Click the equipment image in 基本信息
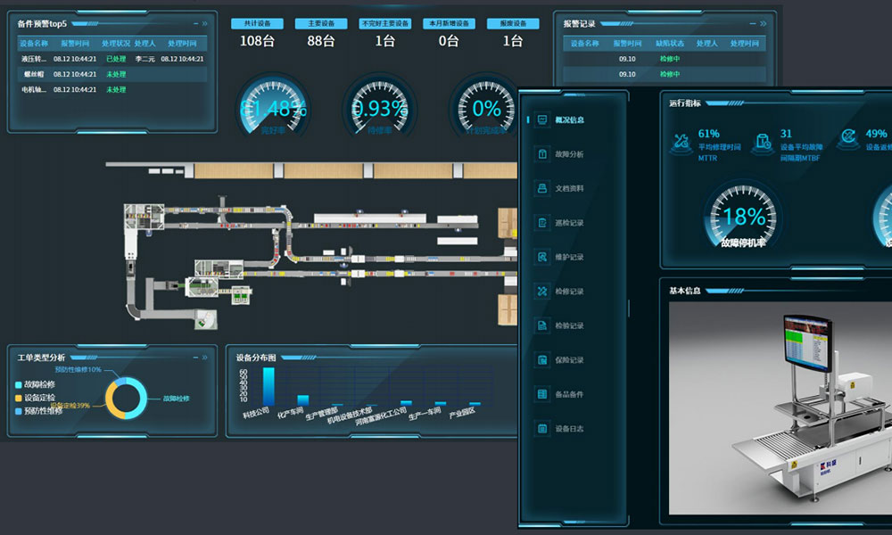 [x=780, y=408]
